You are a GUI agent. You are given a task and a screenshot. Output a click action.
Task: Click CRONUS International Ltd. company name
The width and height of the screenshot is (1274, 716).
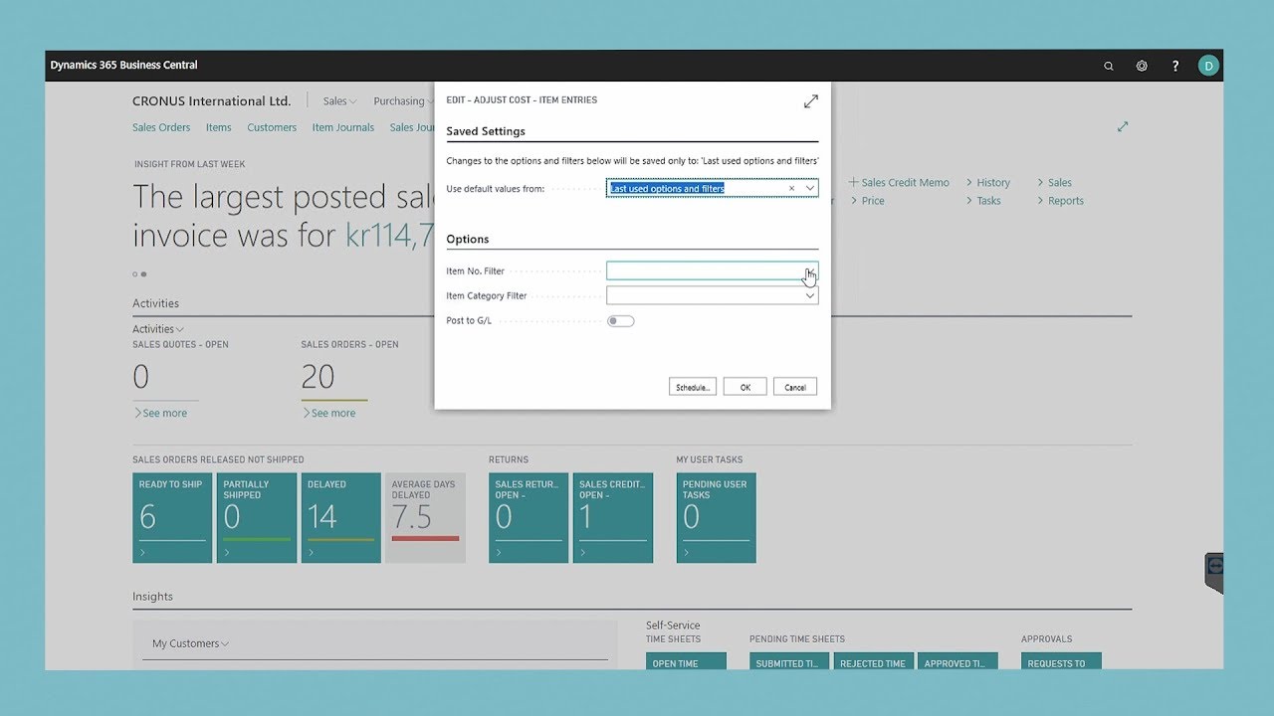(x=212, y=101)
